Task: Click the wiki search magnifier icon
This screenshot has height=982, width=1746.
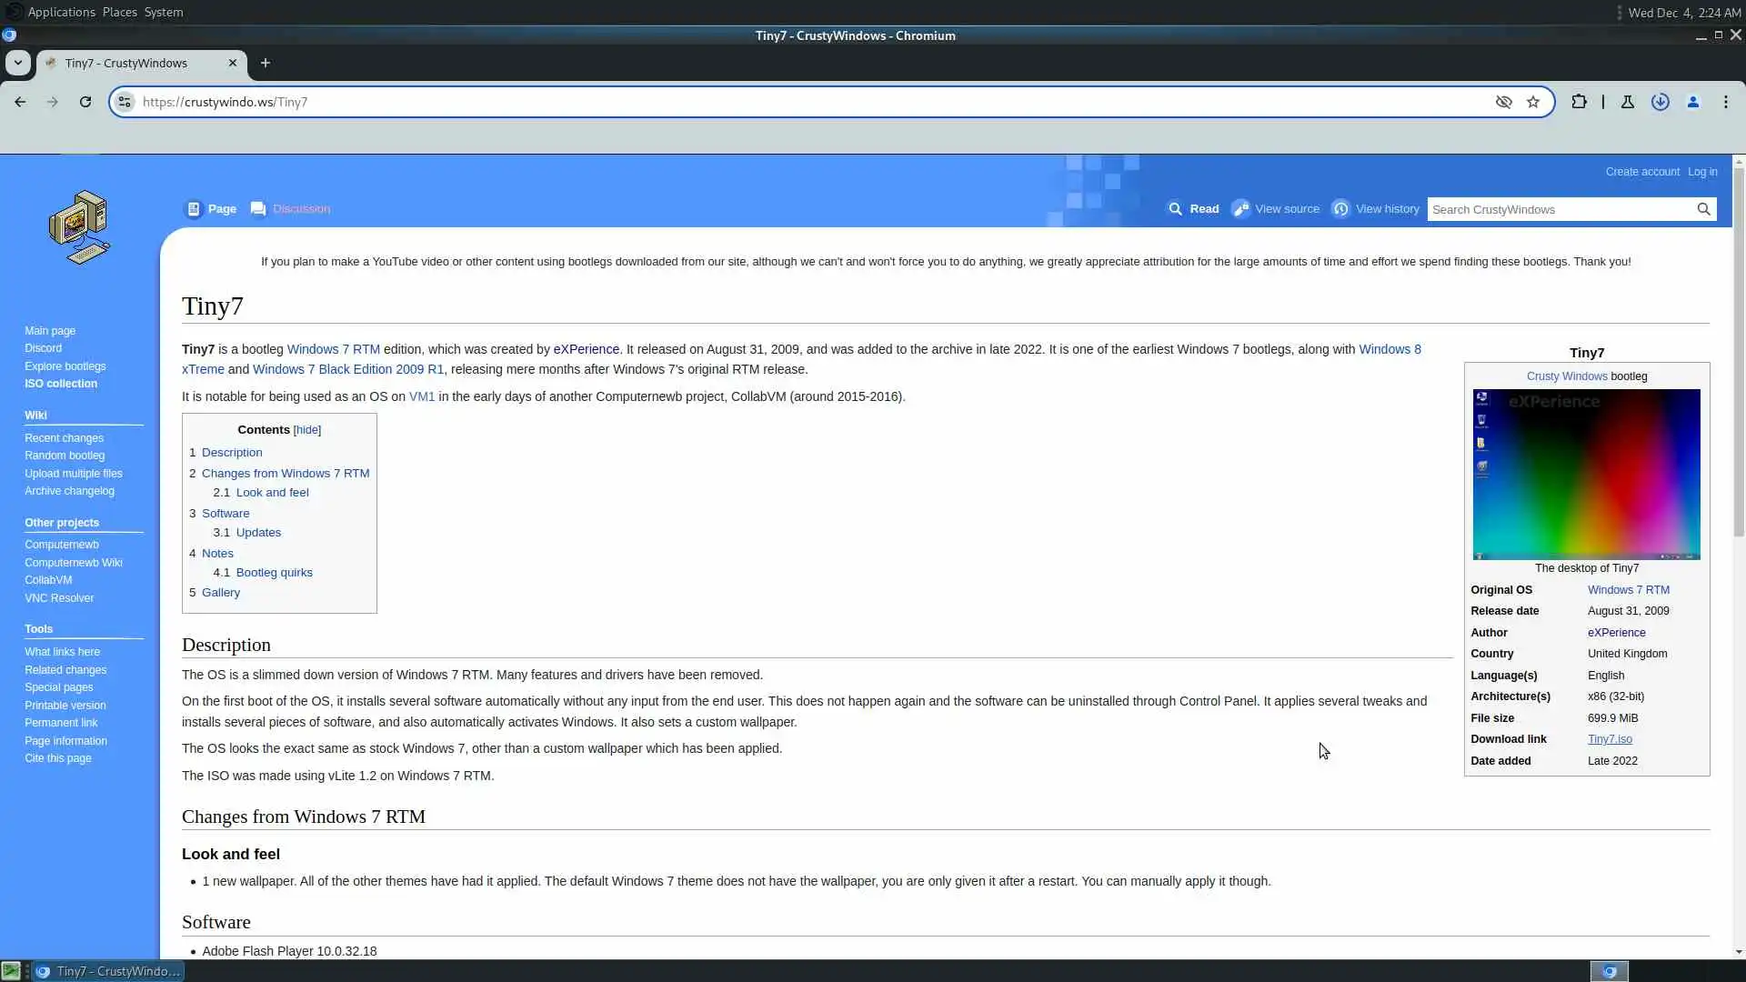Action: click(1703, 209)
